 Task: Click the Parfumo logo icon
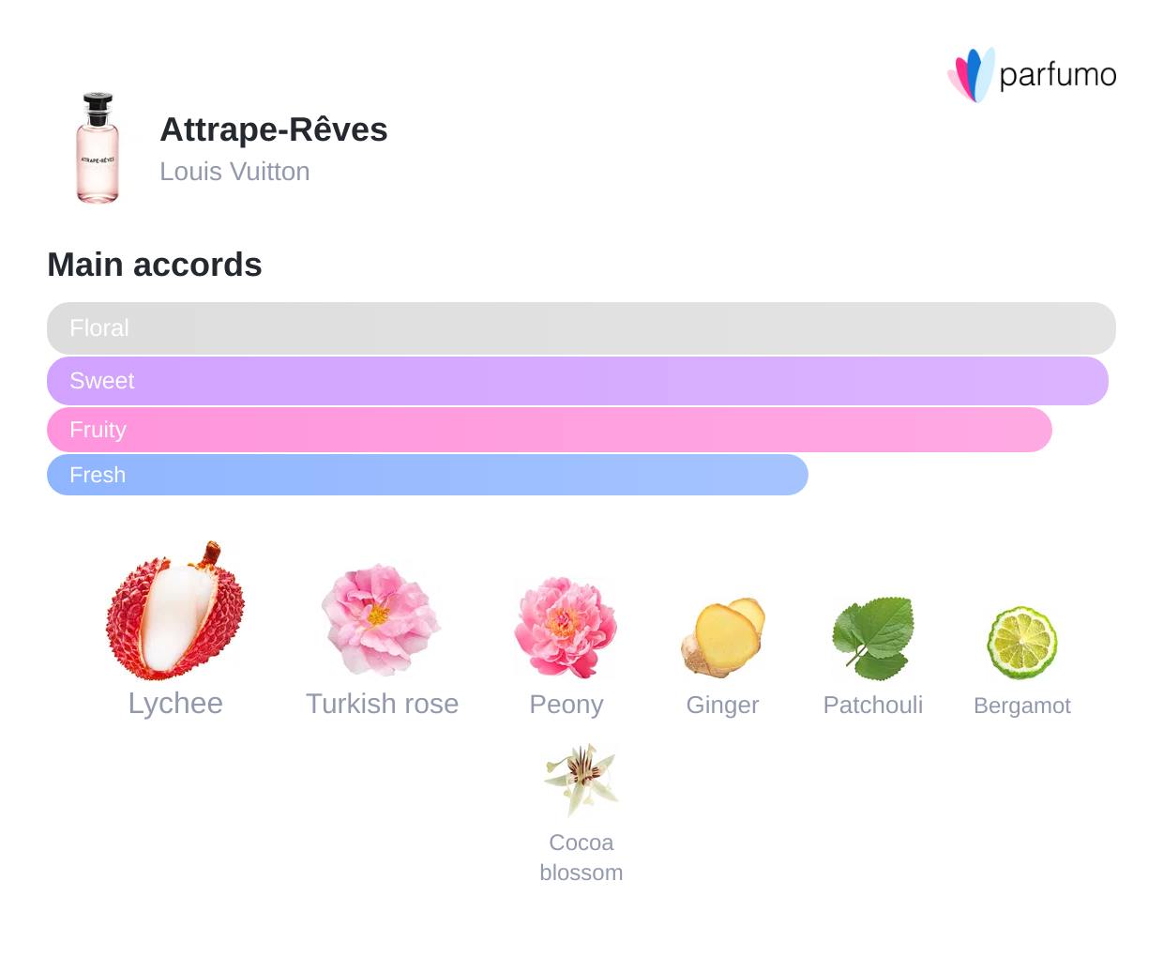click(971, 75)
